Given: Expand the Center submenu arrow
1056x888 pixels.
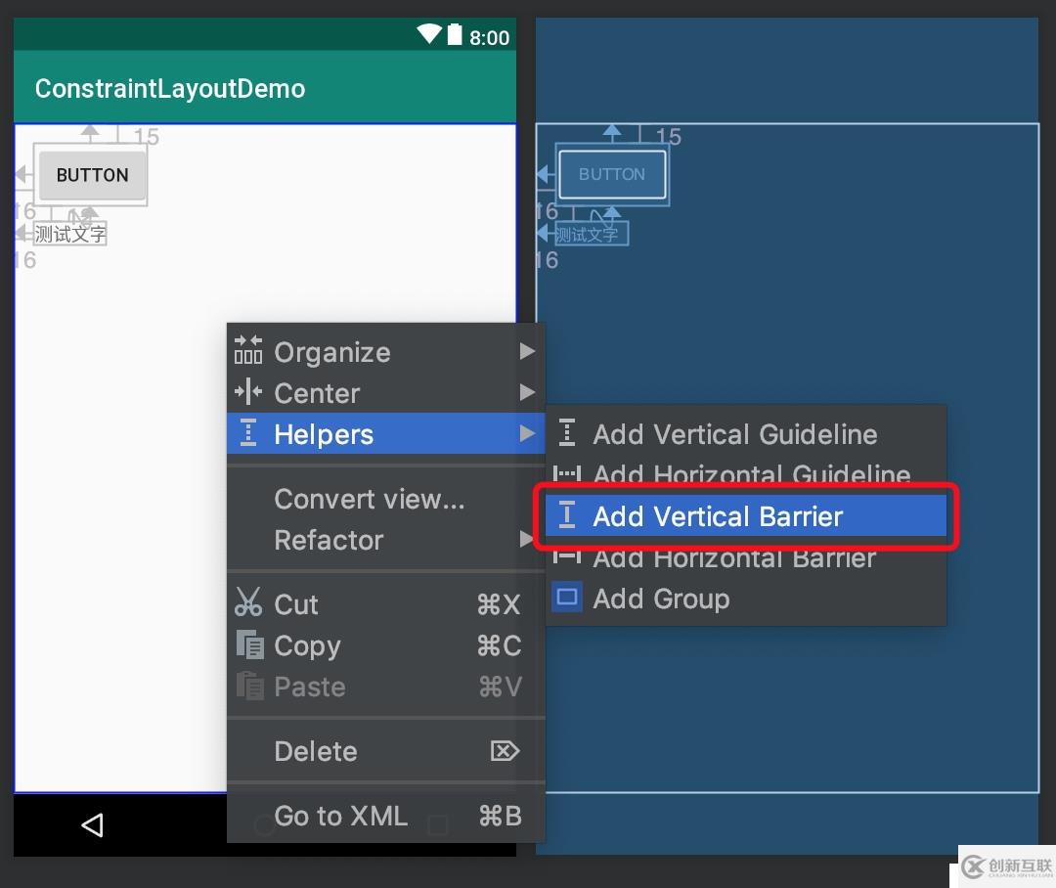Looking at the screenshot, I should (527, 392).
